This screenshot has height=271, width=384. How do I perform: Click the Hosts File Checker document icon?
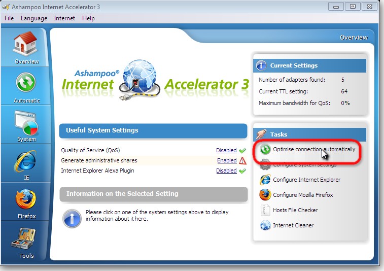point(265,210)
